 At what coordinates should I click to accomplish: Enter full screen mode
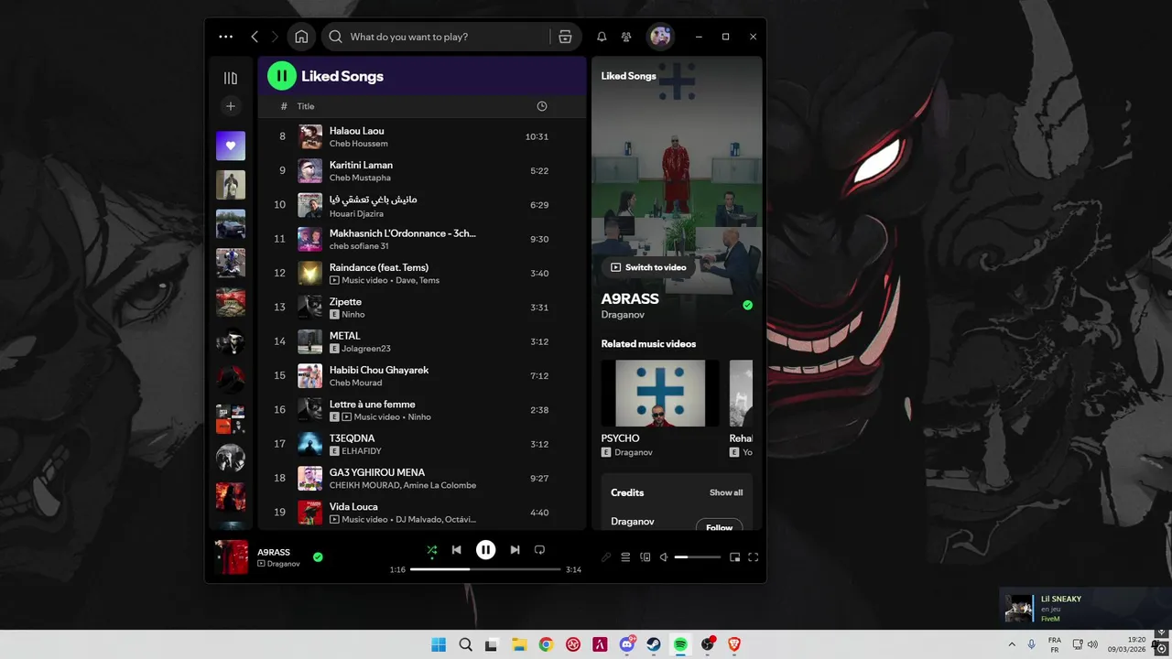pyautogui.click(x=754, y=556)
